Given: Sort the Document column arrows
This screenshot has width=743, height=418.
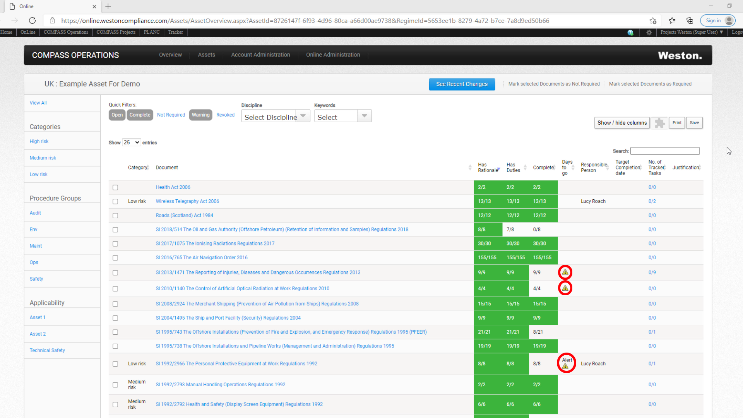Looking at the screenshot, I should pyautogui.click(x=470, y=168).
